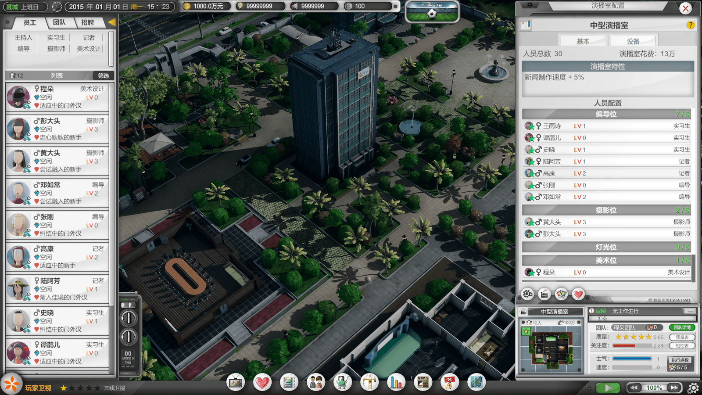The width and height of the screenshot is (702, 395).
Task: Click the 士气 blue morale bar
Action: [x=632, y=359]
